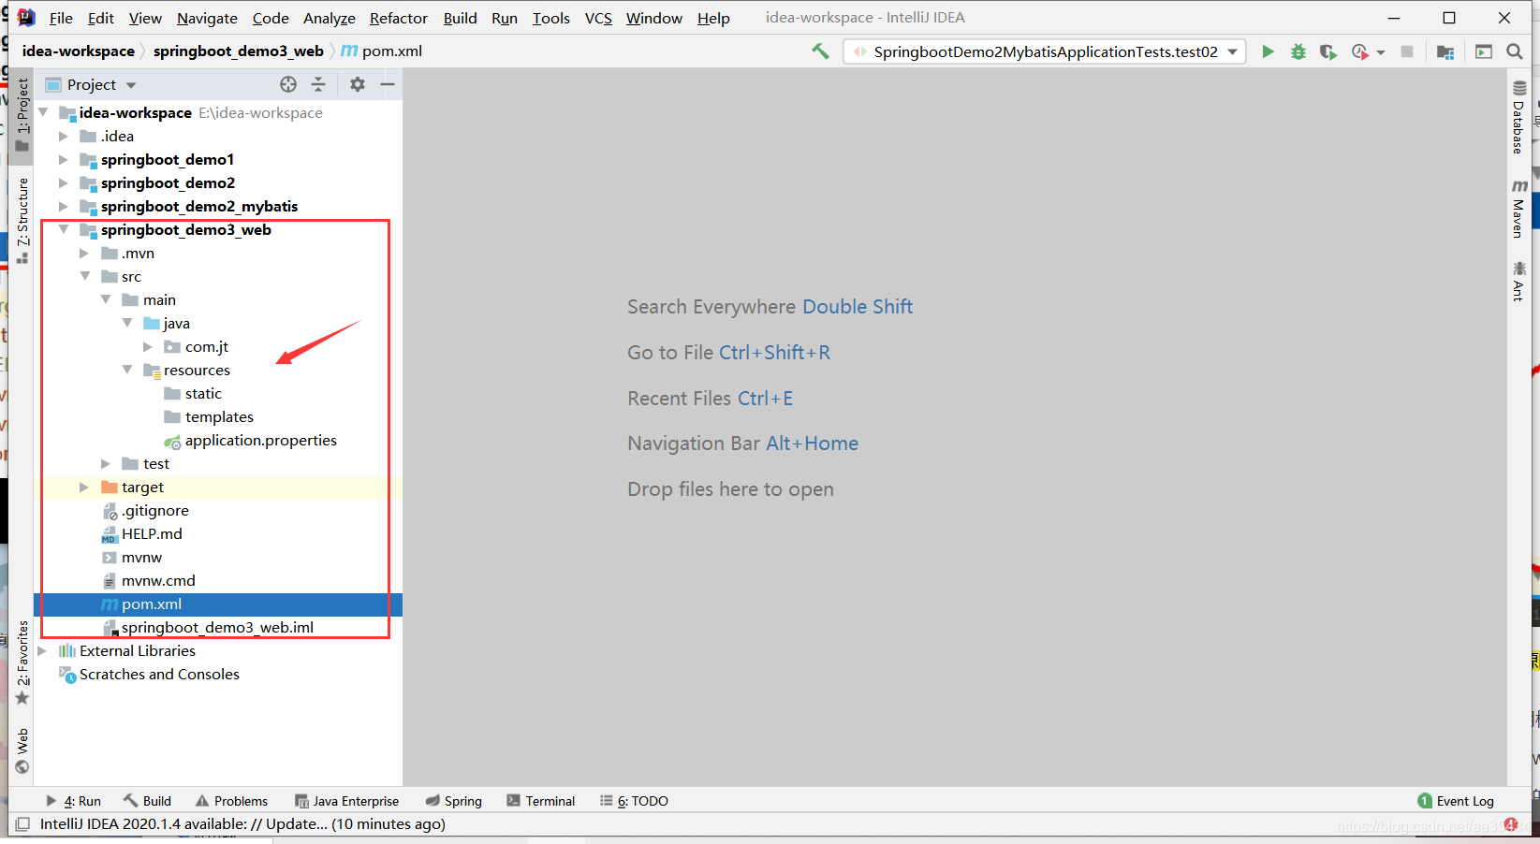Collapse the idea-workspace root node

point(43,112)
